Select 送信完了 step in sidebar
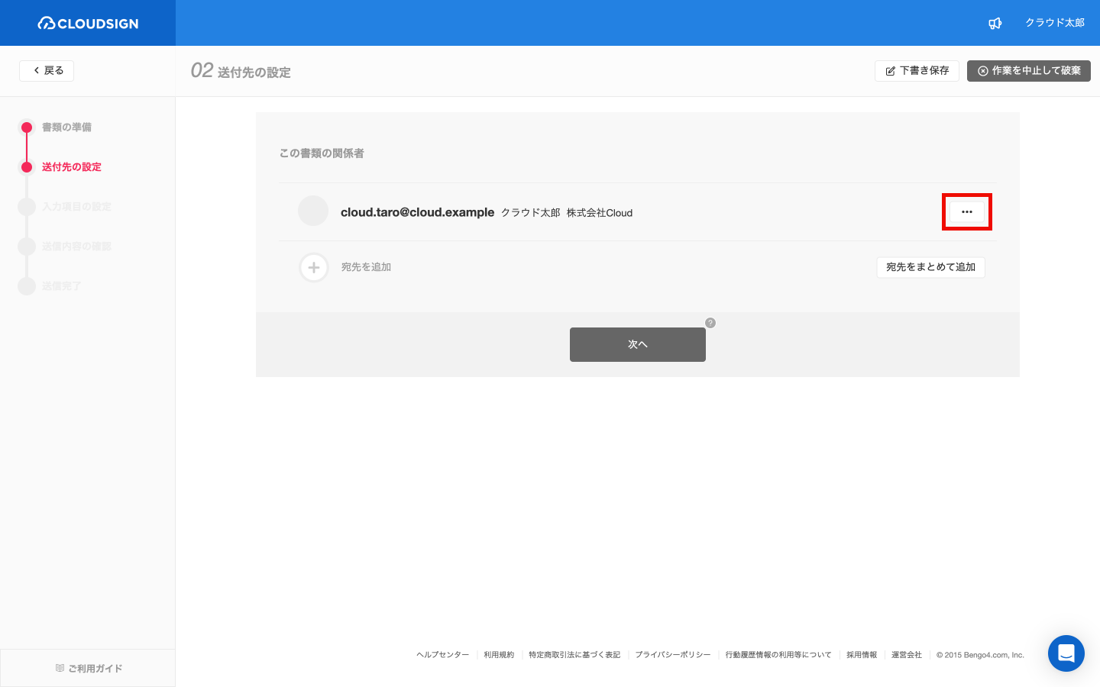The image size is (1100, 687). point(61,286)
